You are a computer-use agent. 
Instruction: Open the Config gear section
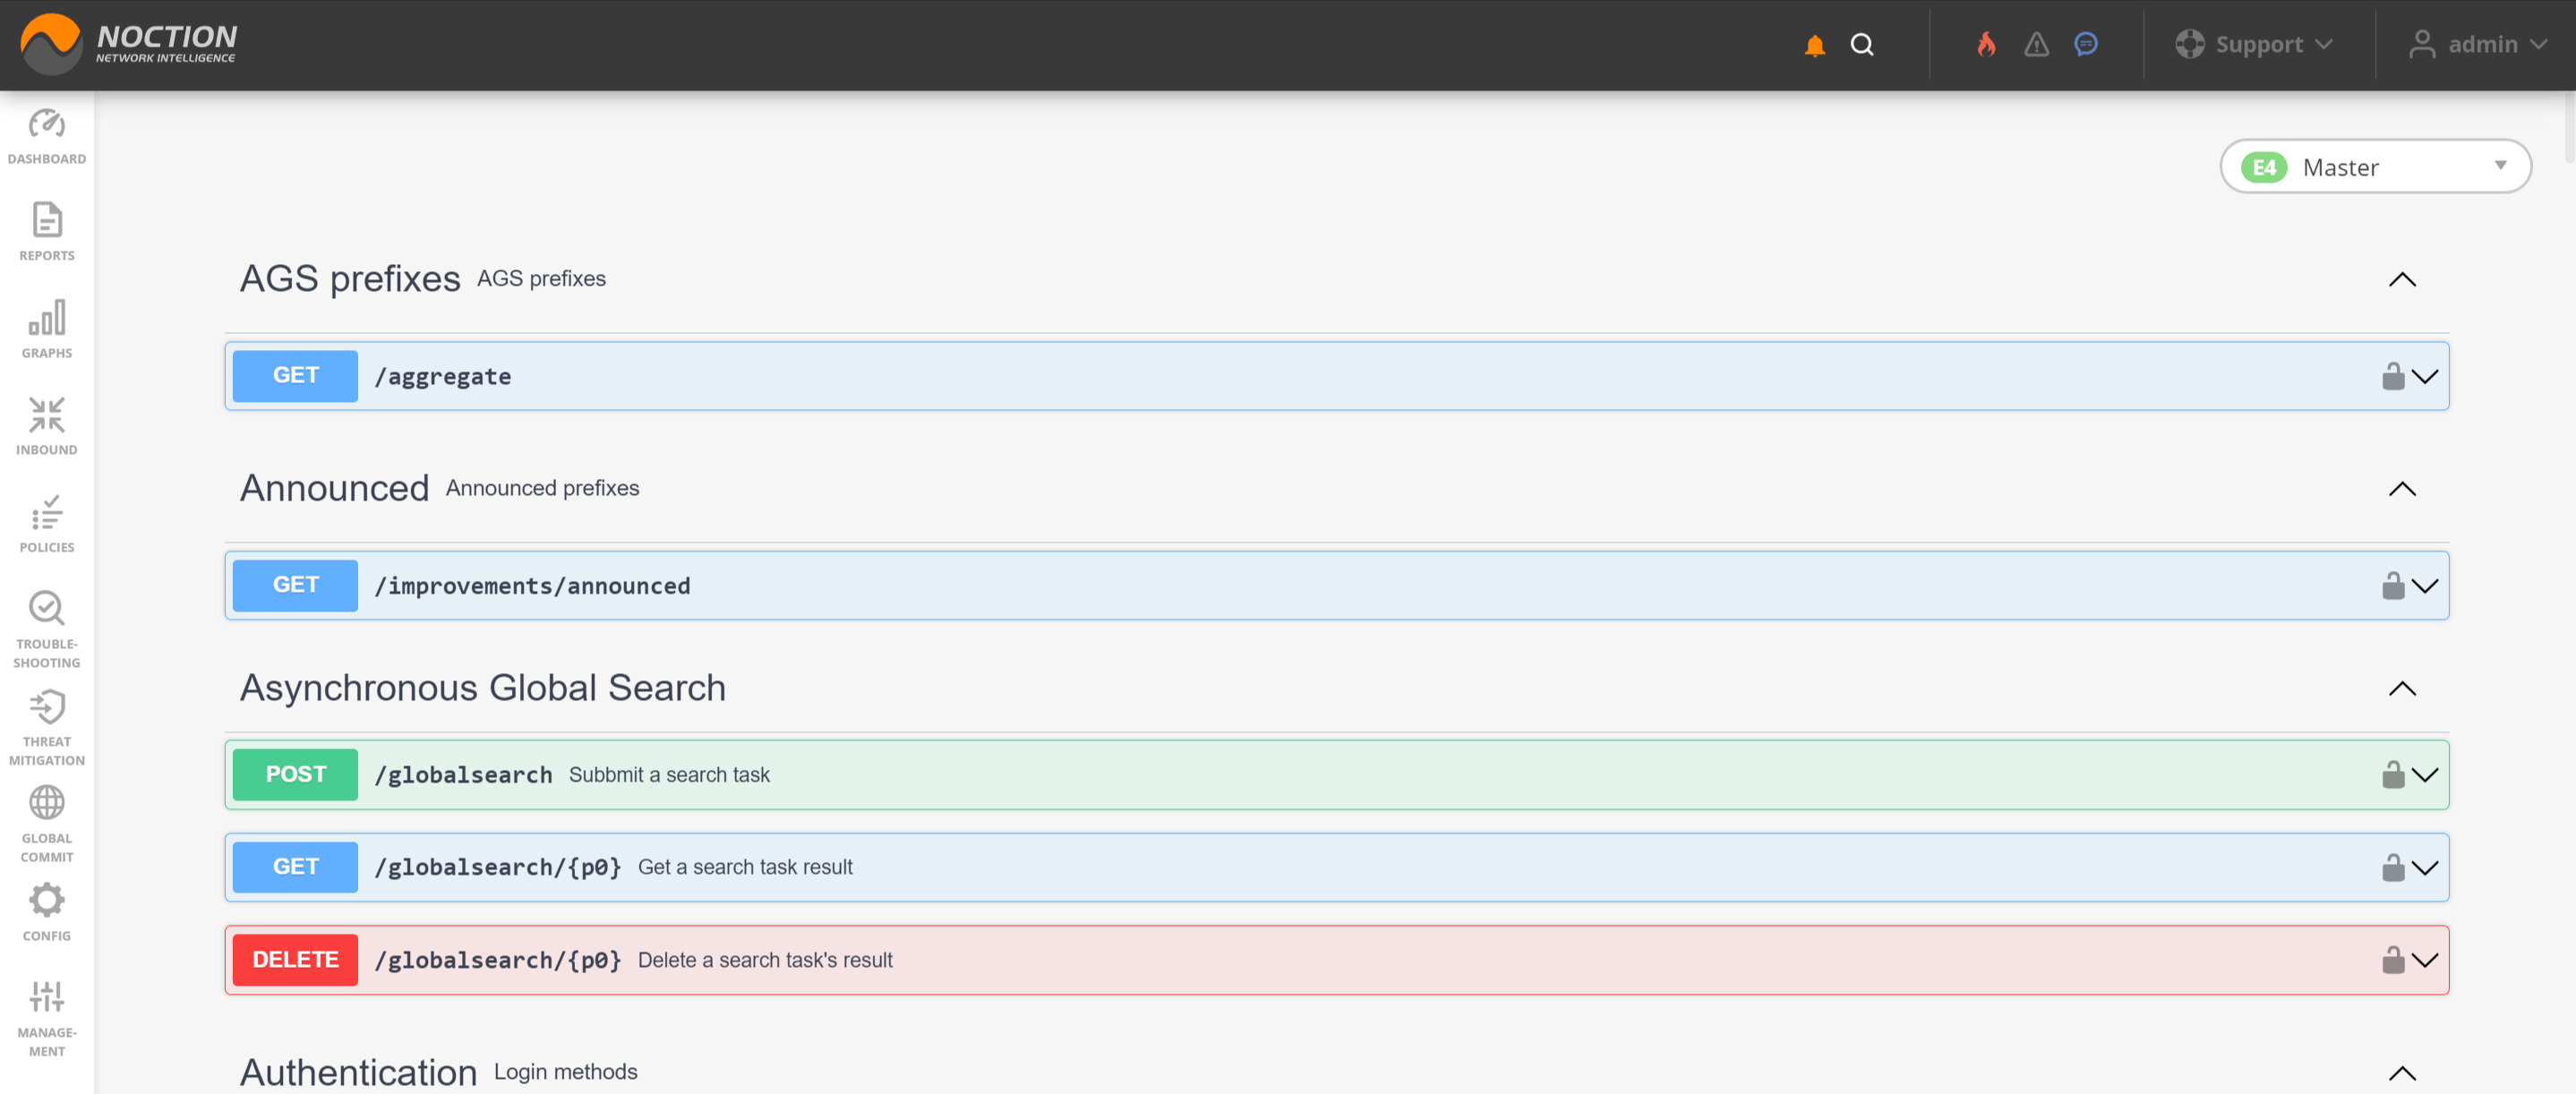[x=47, y=912]
